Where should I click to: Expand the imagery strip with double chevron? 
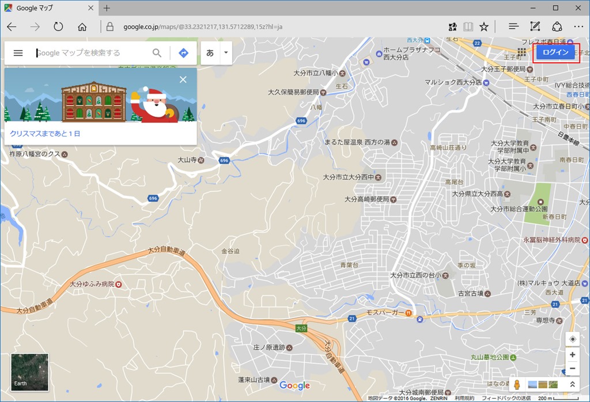click(x=572, y=385)
